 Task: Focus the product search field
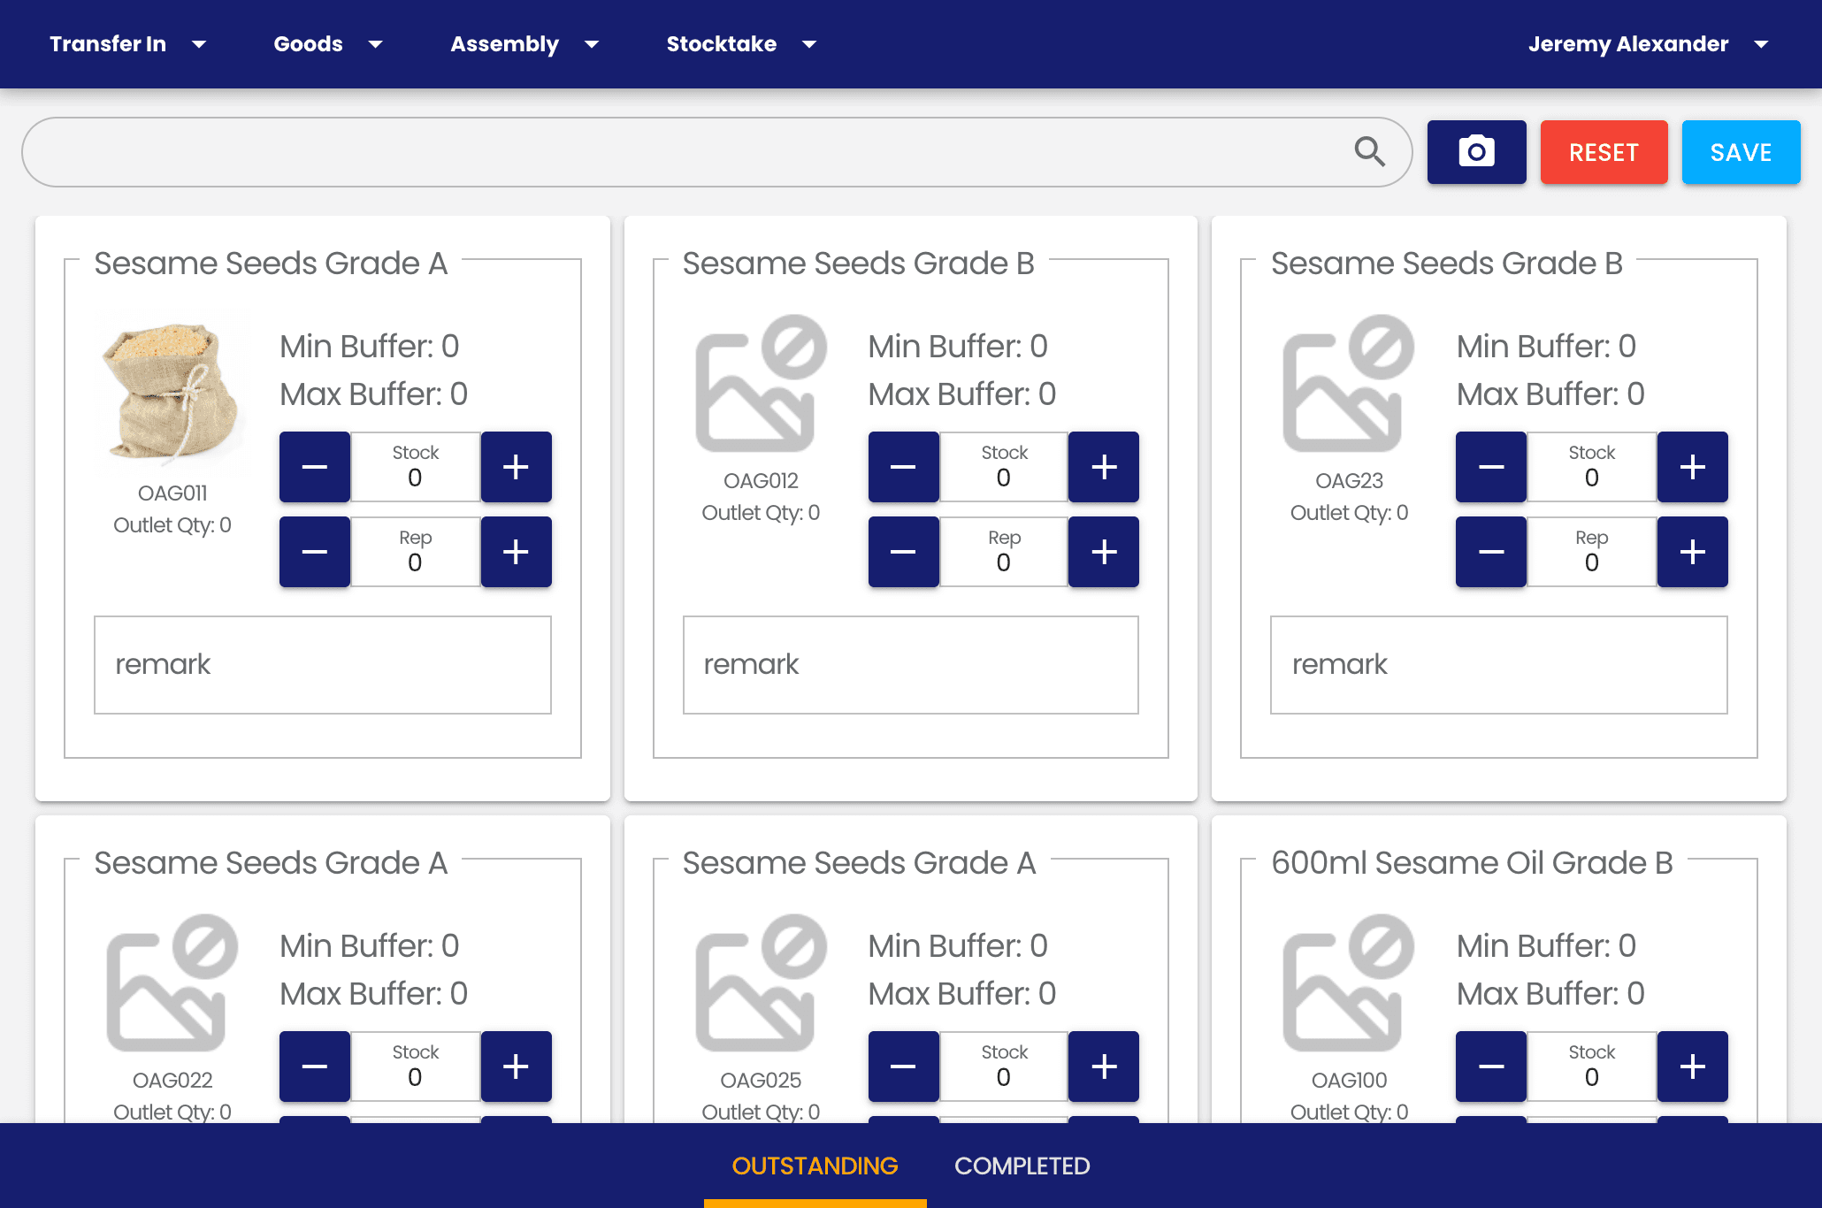pos(716,152)
